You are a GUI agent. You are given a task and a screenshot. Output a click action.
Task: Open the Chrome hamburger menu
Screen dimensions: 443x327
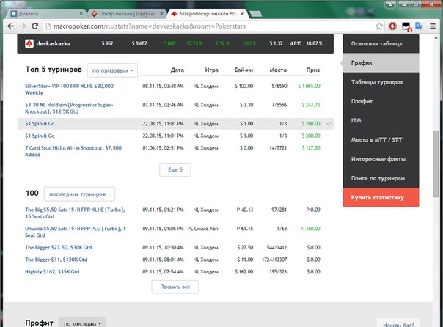pos(432,26)
